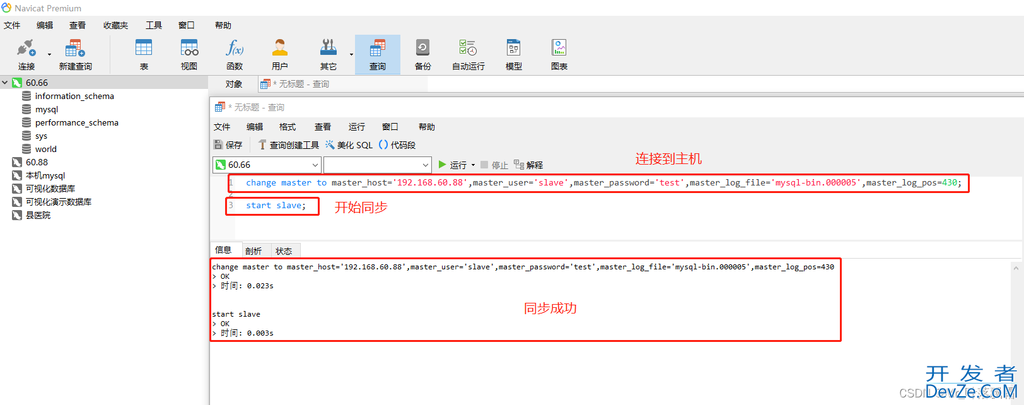The width and height of the screenshot is (1024, 405).
Task: Open the 连接 dropdown arrow
Action: [50, 55]
